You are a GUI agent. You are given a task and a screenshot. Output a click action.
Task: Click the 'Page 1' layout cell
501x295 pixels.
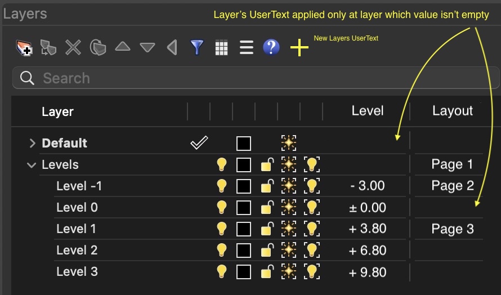pos(452,164)
